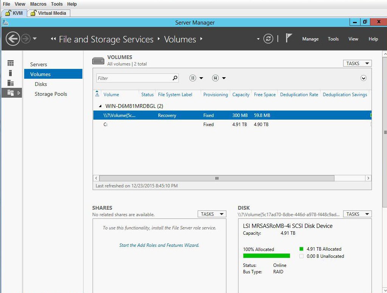Open the notifications flag icon
The height and width of the screenshot is (293, 387).
click(289, 38)
